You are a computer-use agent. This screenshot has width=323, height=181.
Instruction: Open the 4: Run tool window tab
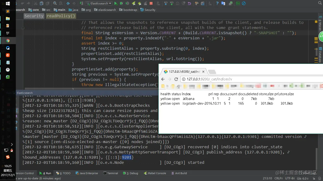(45, 173)
